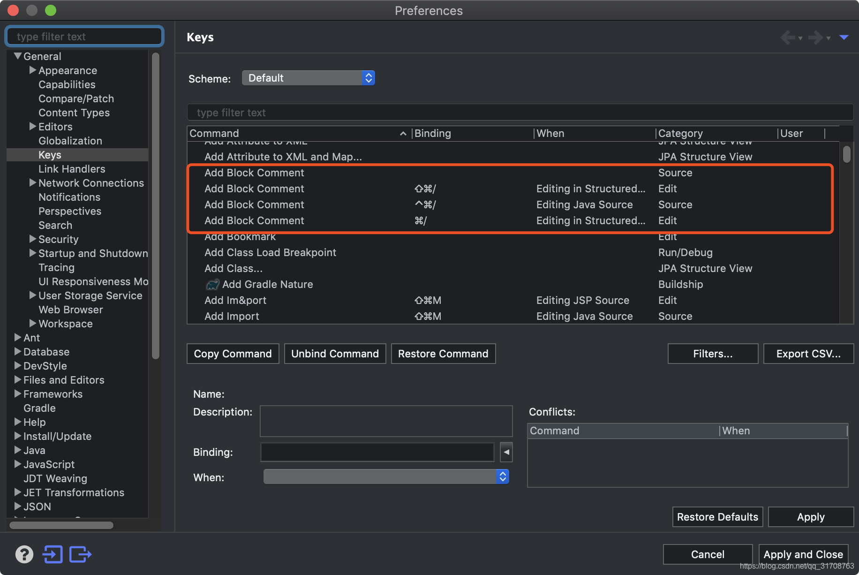Select Content Types in the tree
This screenshot has height=575, width=859.
tap(74, 113)
